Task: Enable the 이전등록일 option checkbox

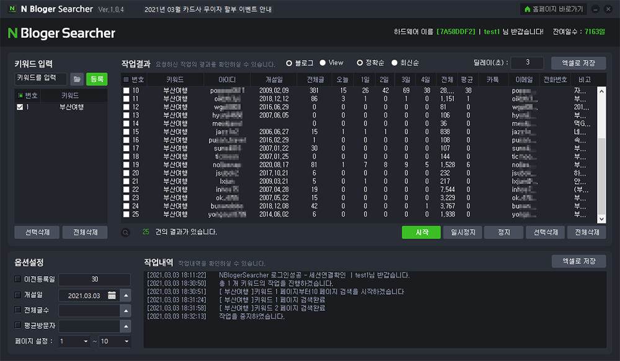Action: coord(17,279)
